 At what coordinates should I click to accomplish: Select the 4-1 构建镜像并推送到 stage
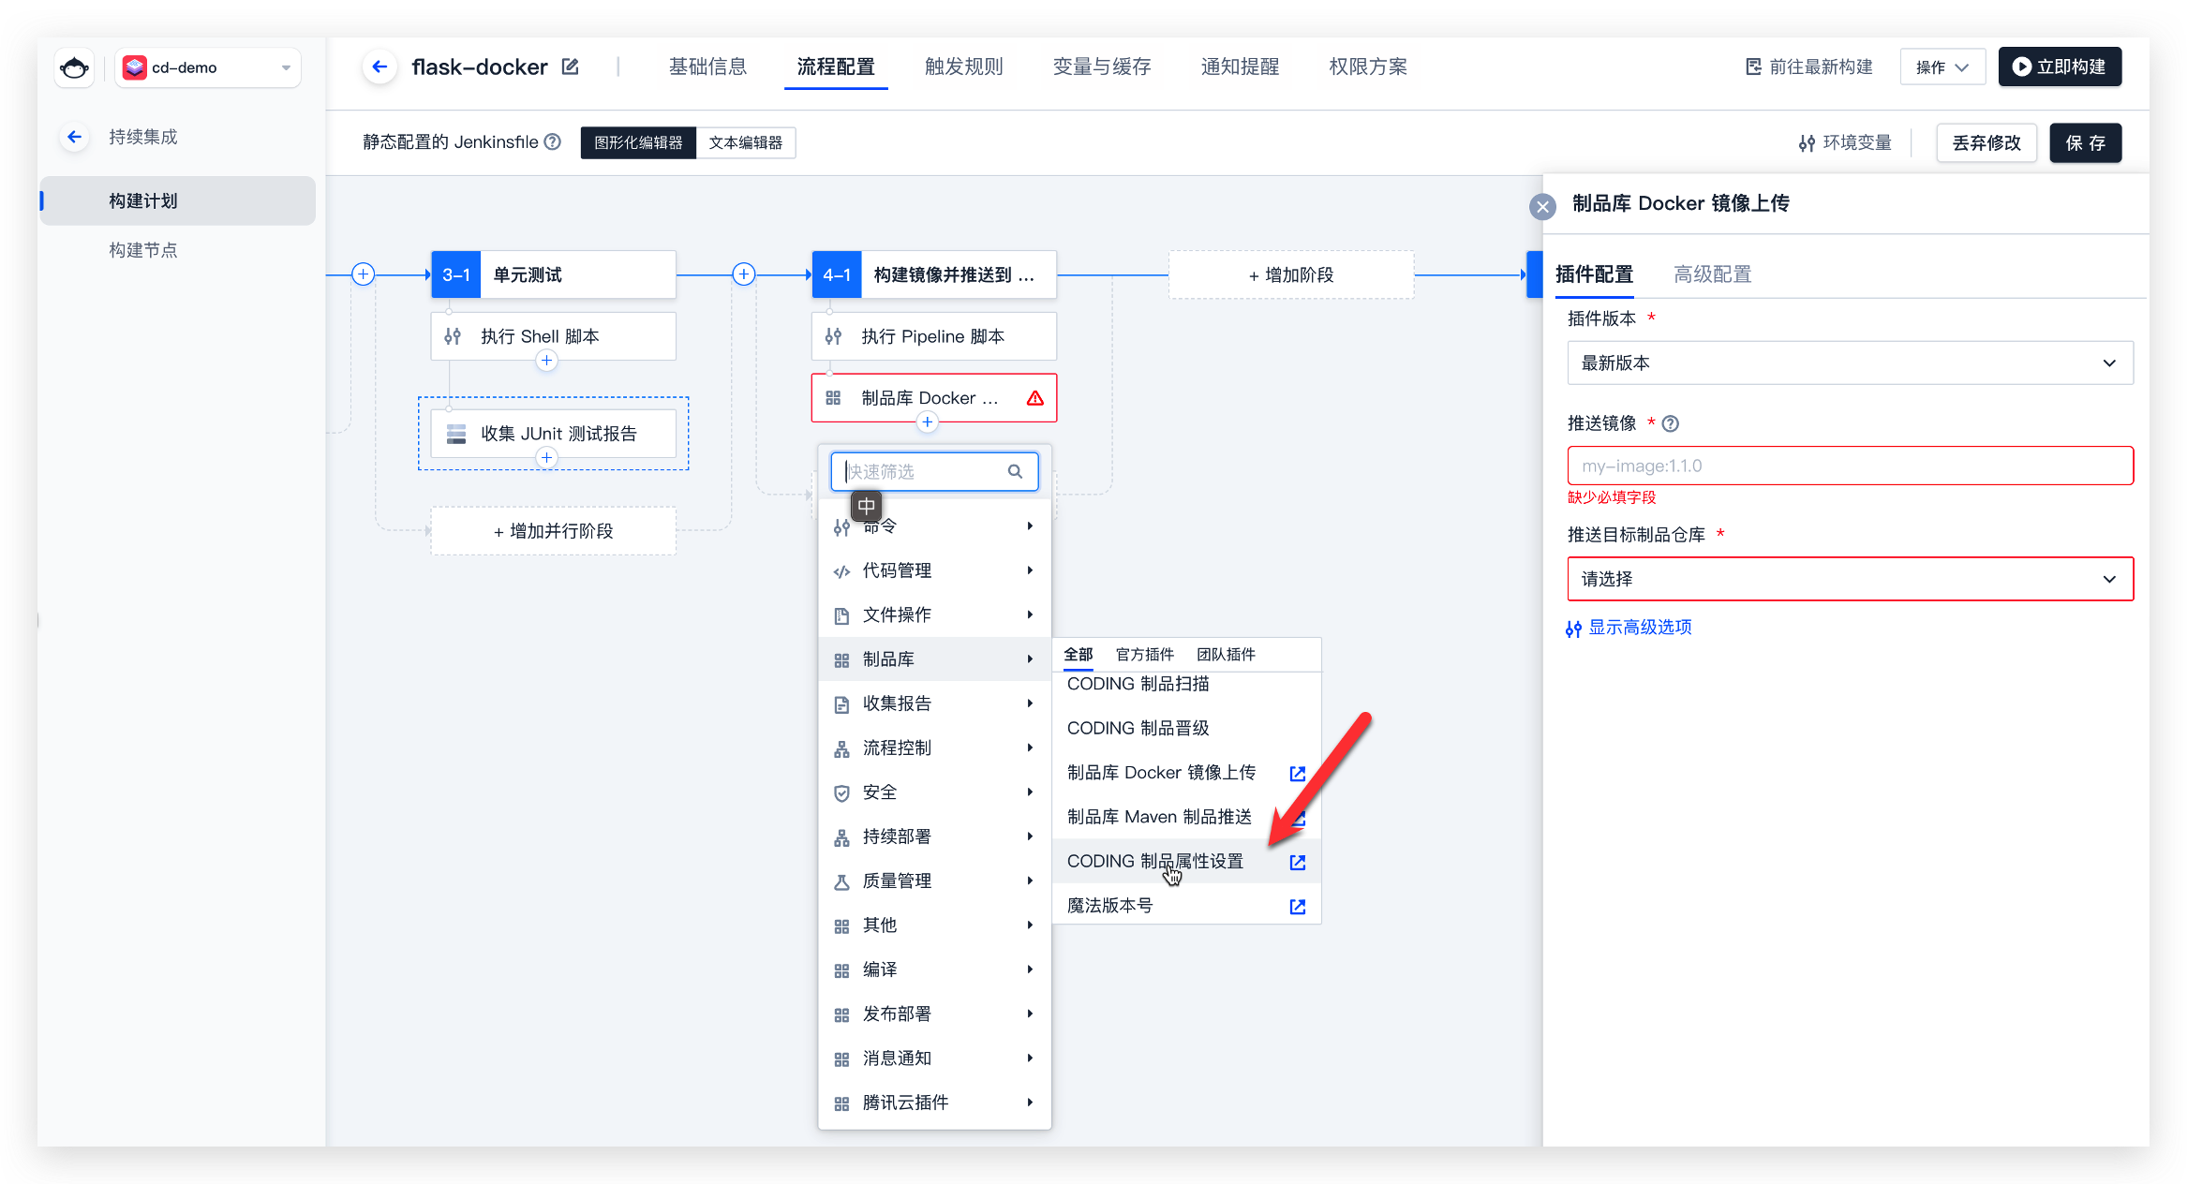[934, 274]
